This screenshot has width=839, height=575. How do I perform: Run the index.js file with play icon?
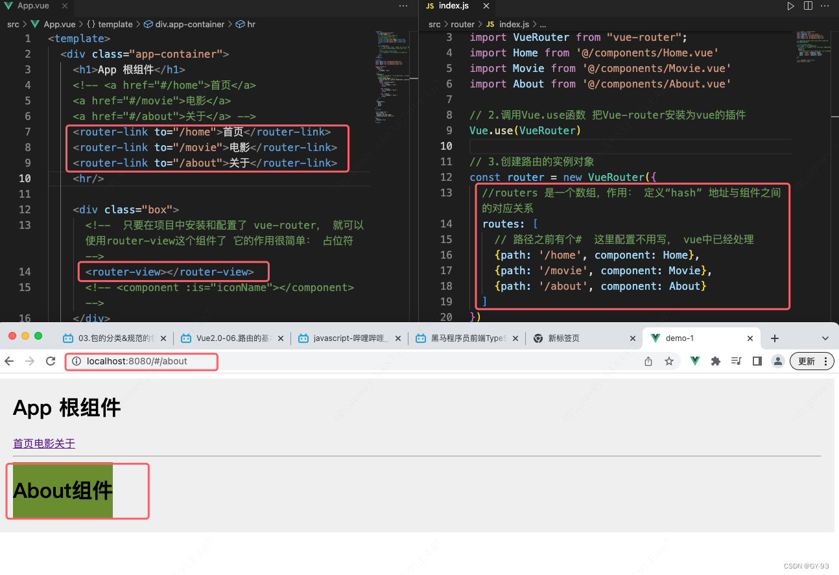pyautogui.click(x=790, y=6)
